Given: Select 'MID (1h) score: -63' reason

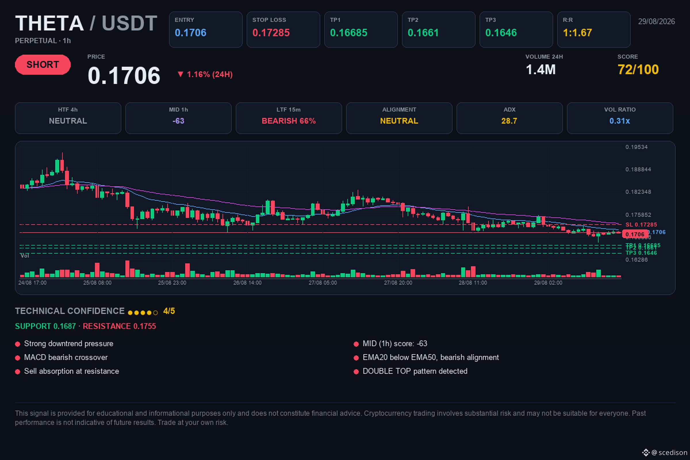Looking at the screenshot, I should point(395,344).
